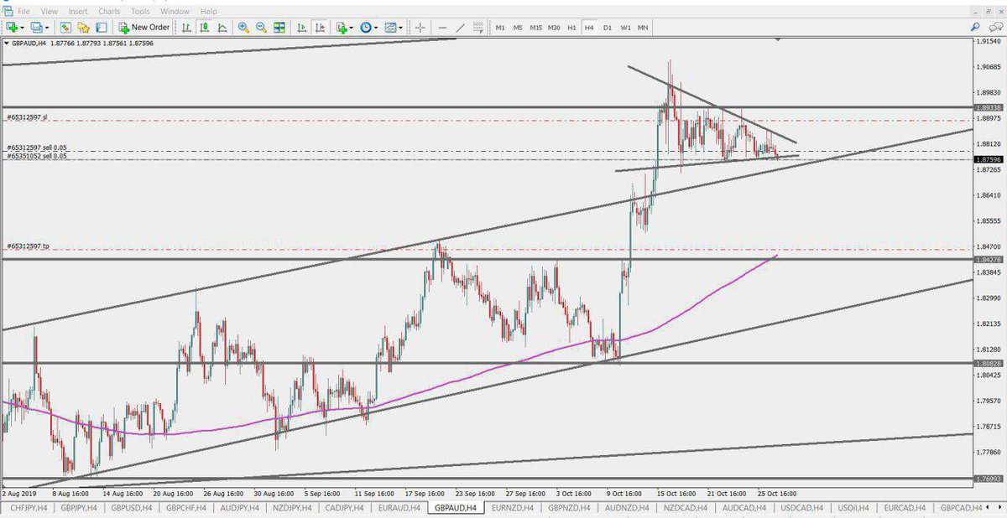The height and width of the screenshot is (518, 1007).
Task: Open the Tools menu
Action: point(140,12)
